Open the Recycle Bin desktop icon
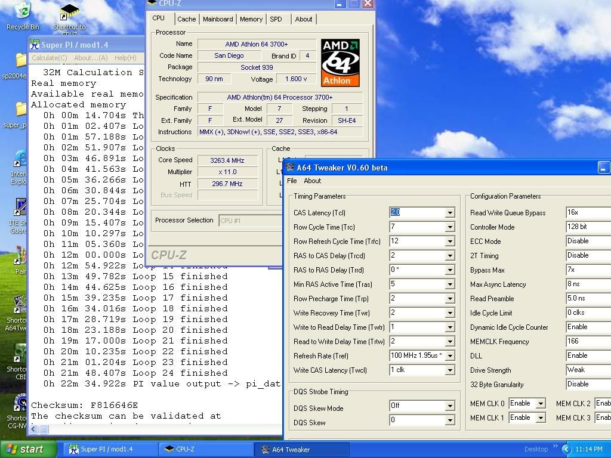 pos(22,12)
